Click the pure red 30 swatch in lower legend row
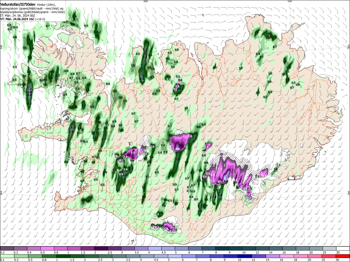This screenshot has height=262, width=350. pos(342,256)
